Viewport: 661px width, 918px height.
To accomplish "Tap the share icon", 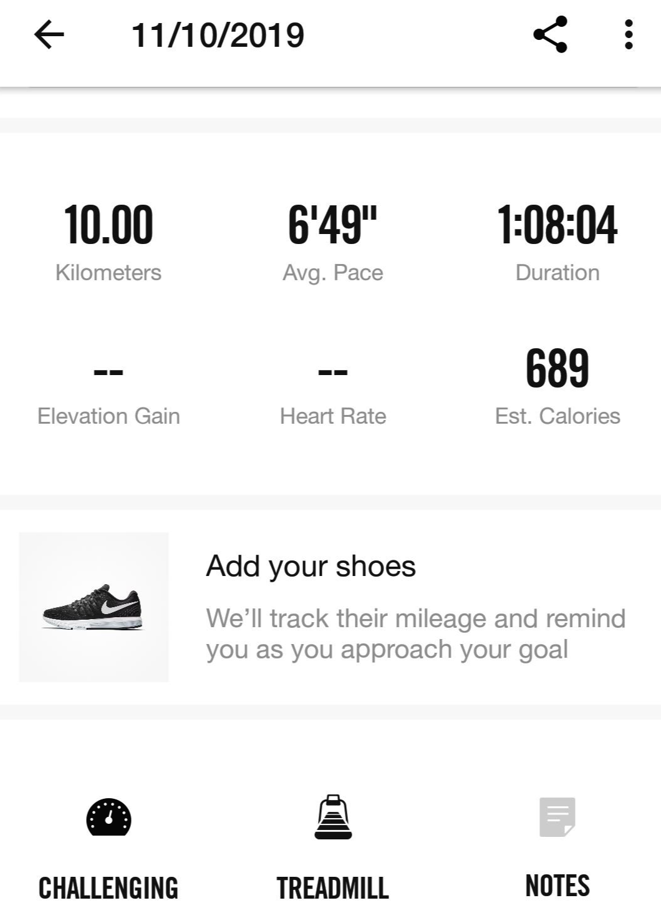I will 550,35.
